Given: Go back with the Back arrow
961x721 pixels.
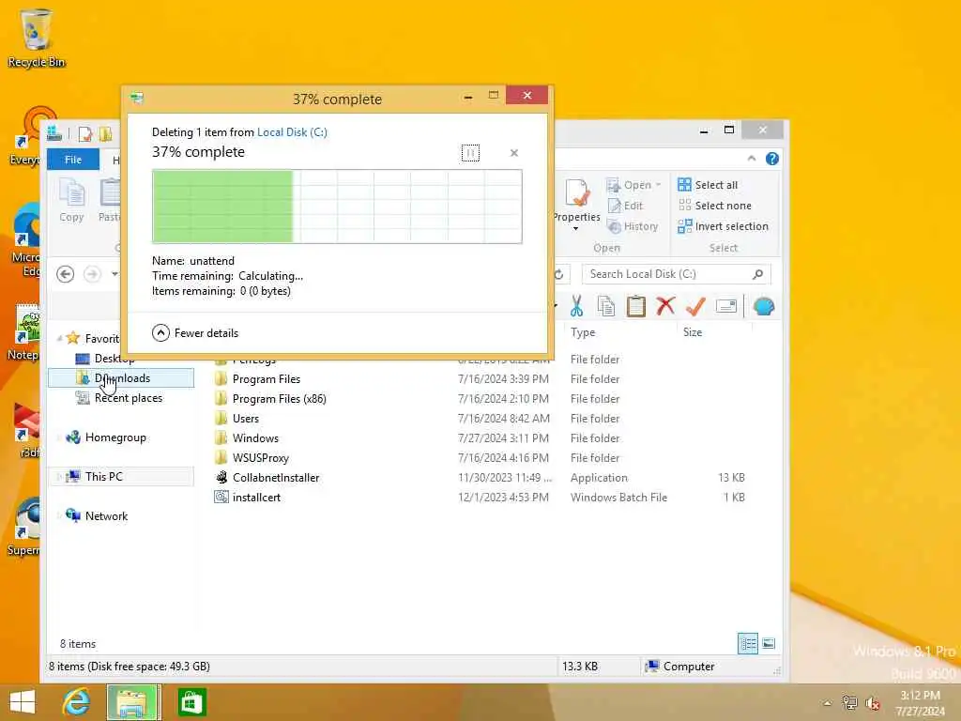Looking at the screenshot, I should pos(66,274).
